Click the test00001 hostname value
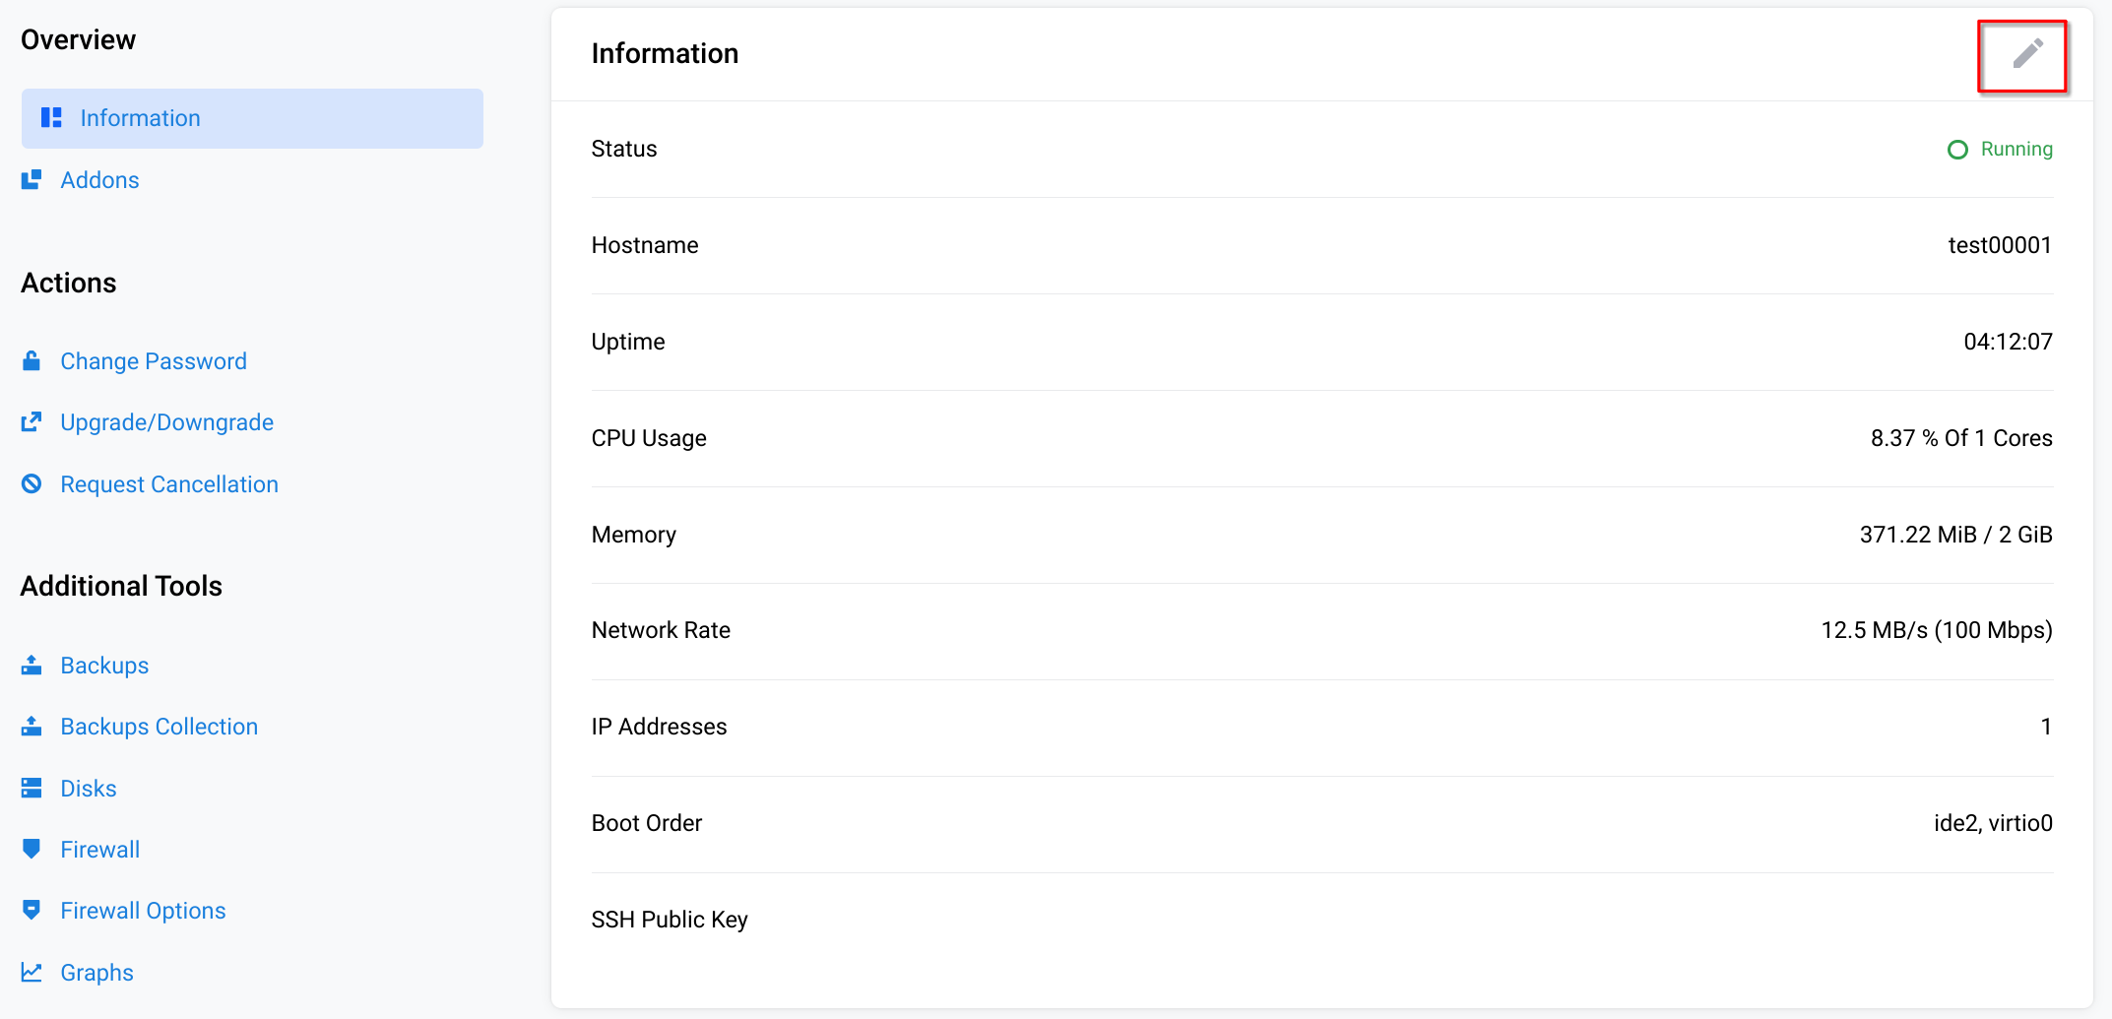2112x1019 pixels. point(2000,245)
